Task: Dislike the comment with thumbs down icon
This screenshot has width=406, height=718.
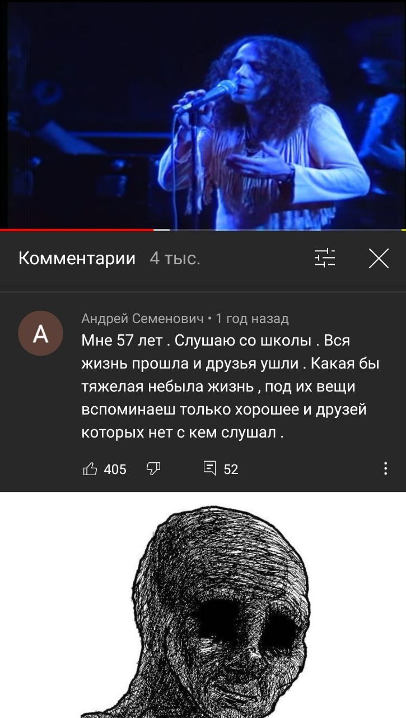Action: [x=153, y=469]
